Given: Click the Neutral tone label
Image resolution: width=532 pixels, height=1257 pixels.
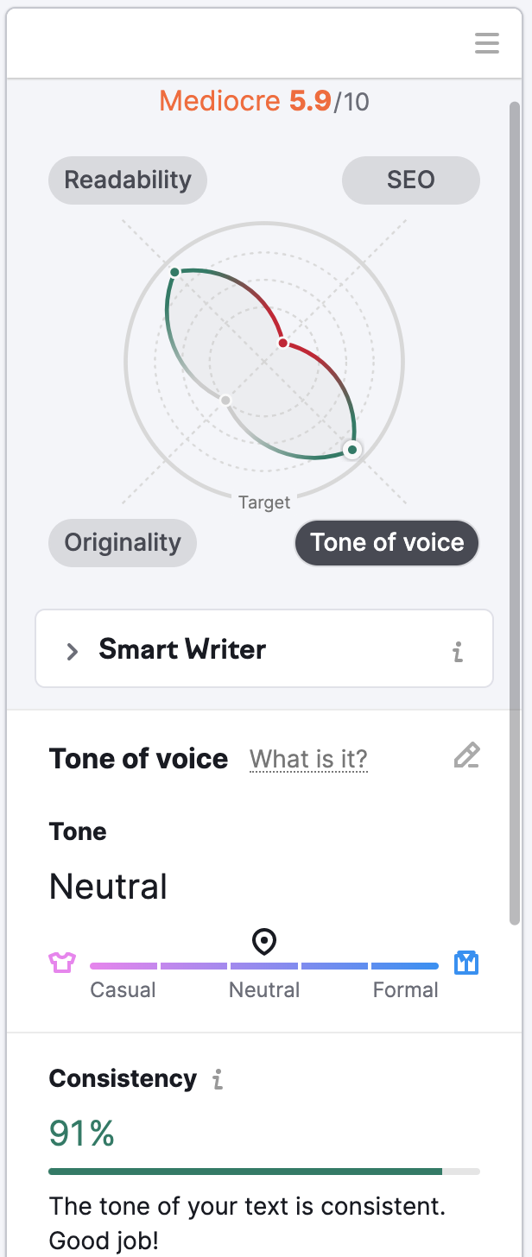Looking at the screenshot, I should click(x=108, y=887).
